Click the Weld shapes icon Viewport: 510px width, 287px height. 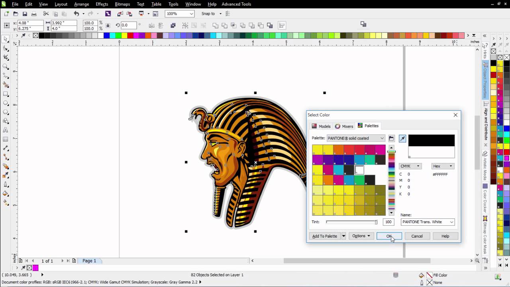[x=215, y=26]
